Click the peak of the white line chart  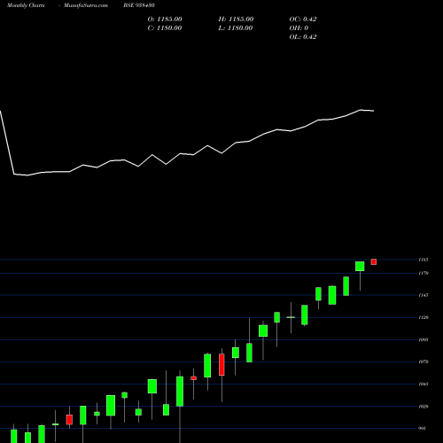point(361,110)
